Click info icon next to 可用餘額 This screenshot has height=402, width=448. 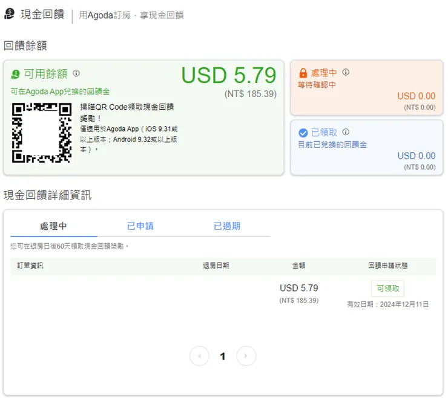click(76, 73)
